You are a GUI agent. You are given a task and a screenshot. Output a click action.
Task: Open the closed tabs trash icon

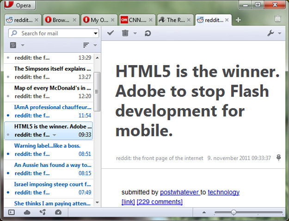(x=277, y=19)
